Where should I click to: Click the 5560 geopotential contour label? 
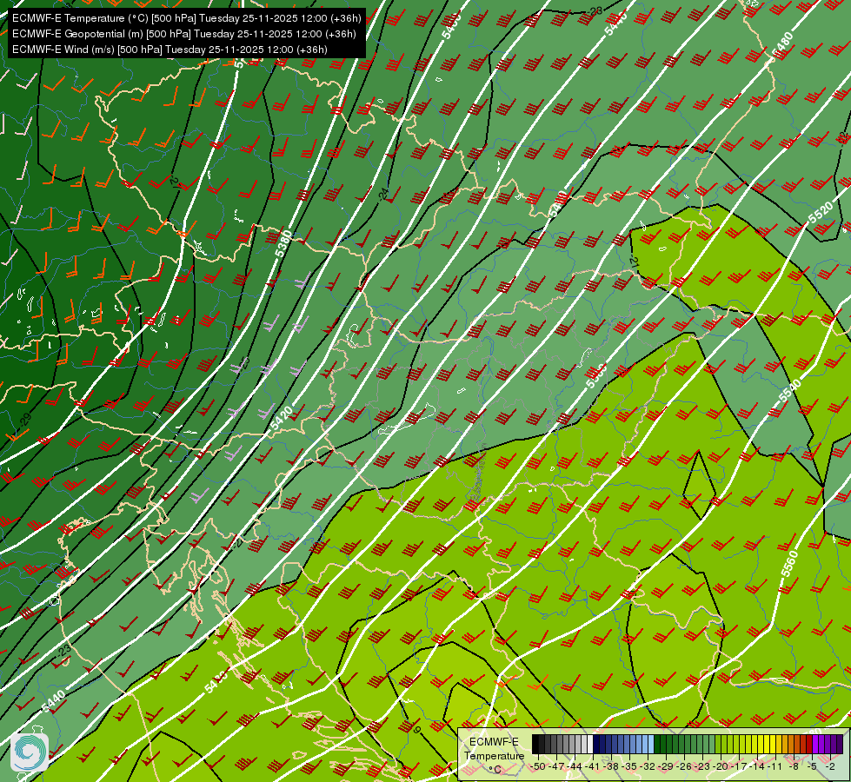(789, 565)
